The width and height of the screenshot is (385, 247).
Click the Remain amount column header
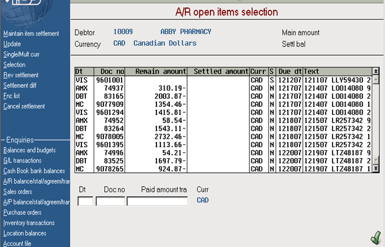(156, 71)
